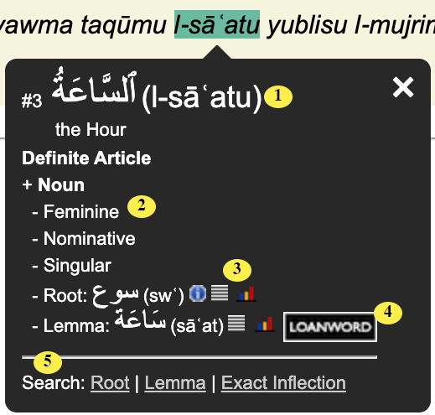Close the word details popup
435x415 pixels.
click(x=402, y=87)
